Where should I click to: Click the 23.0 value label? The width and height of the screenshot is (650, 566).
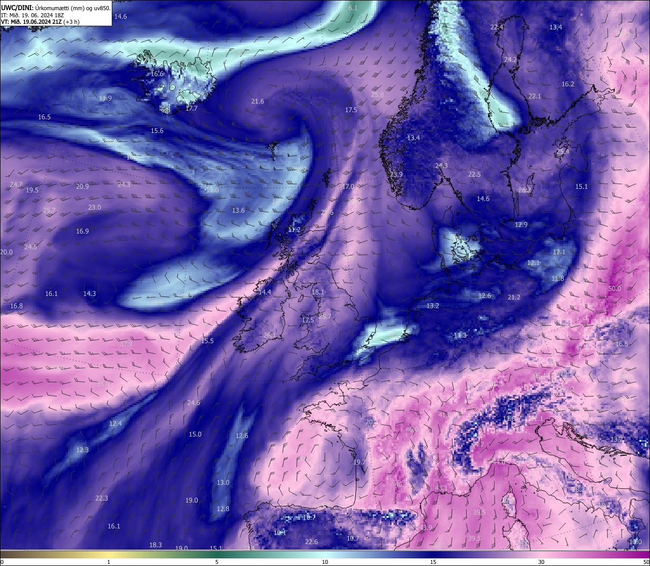pyautogui.click(x=94, y=208)
